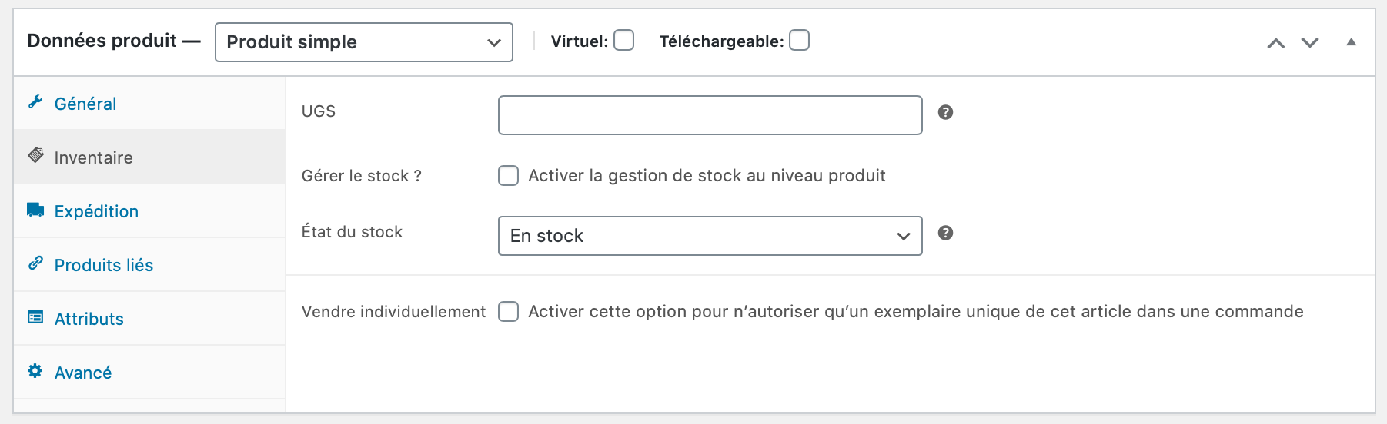Click the wrench icon beside Général
The height and width of the screenshot is (424, 1387).
coord(35,102)
